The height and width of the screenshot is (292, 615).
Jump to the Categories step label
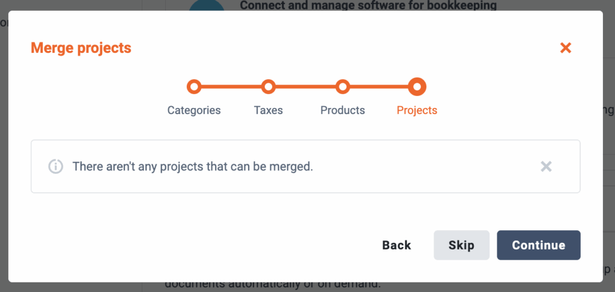tap(194, 110)
